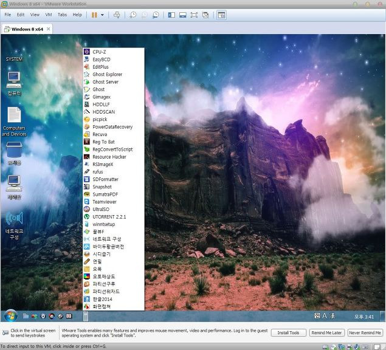Launch EasyBCD from the list

pos(114,60)
